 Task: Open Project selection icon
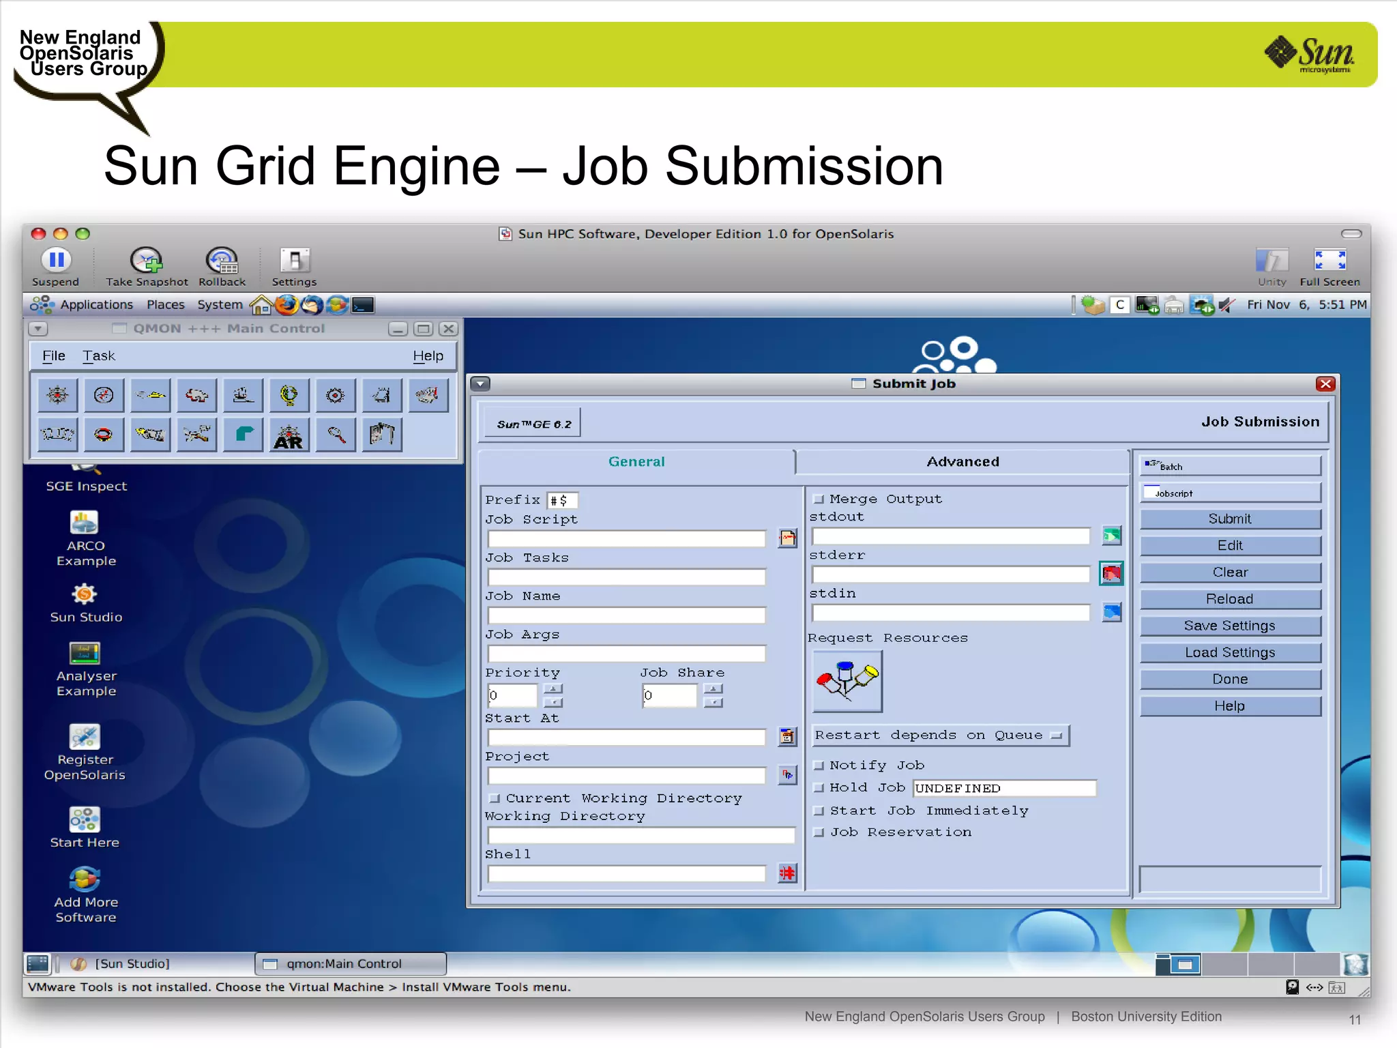(x=788, y=775)
